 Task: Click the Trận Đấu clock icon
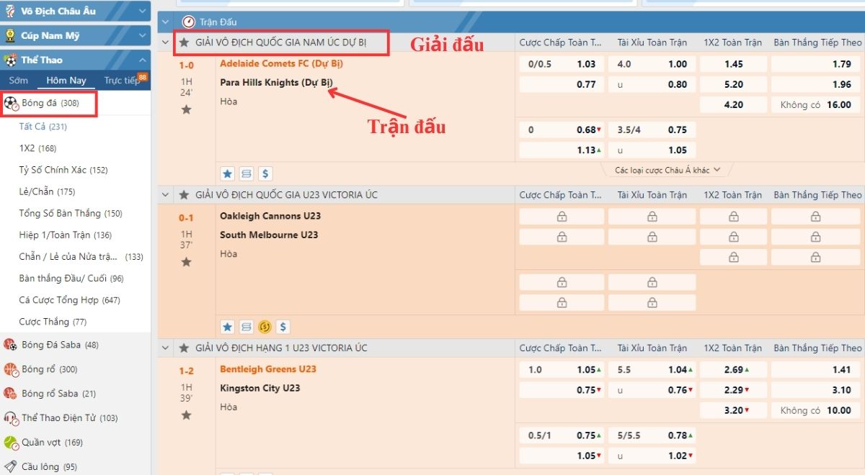[x=189, y=22]
